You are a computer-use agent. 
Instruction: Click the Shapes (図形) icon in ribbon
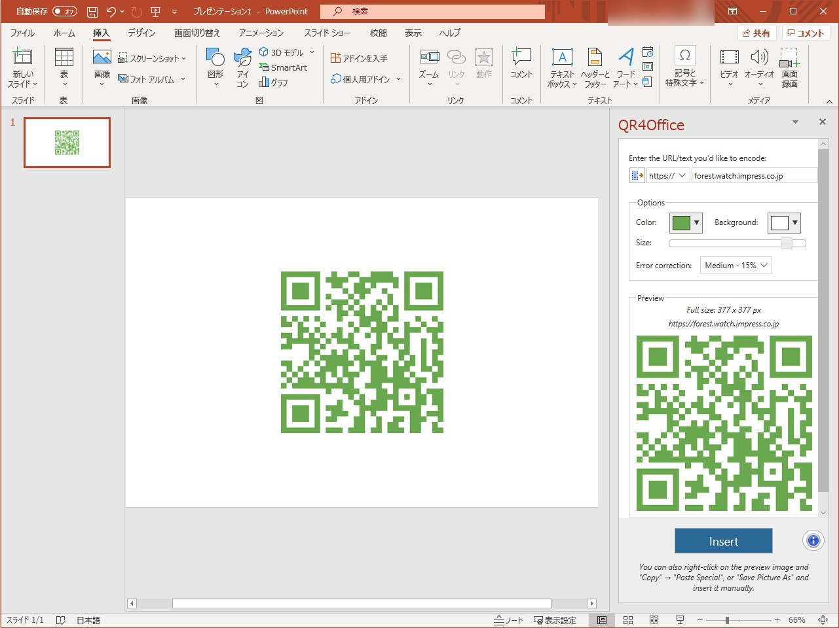tap(215, 59)
